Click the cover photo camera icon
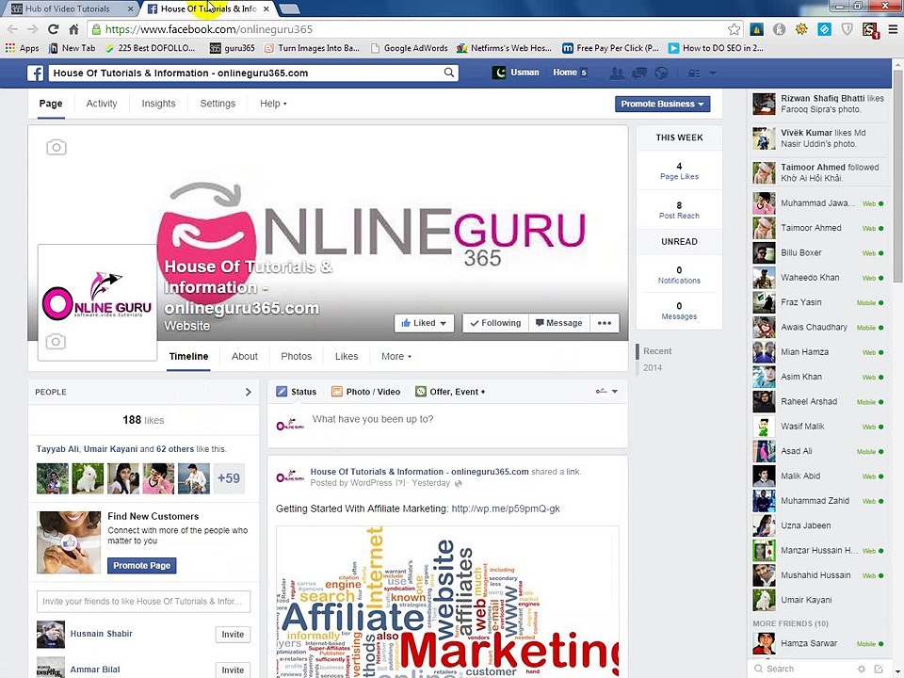 click(56, 147)
